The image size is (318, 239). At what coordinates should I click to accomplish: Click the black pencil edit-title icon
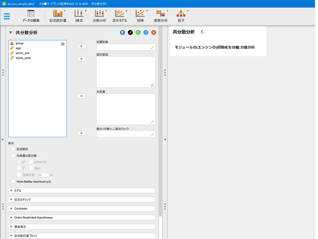pyautogui.click(x=130, y=33)
